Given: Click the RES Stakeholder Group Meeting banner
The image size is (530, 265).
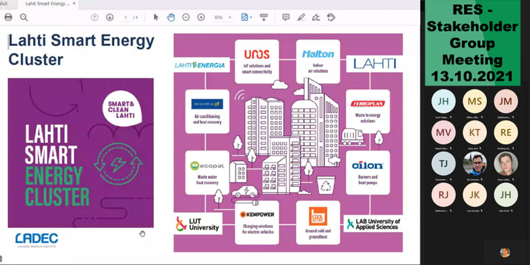Looking at the screenshot, I should click(473, 43).
